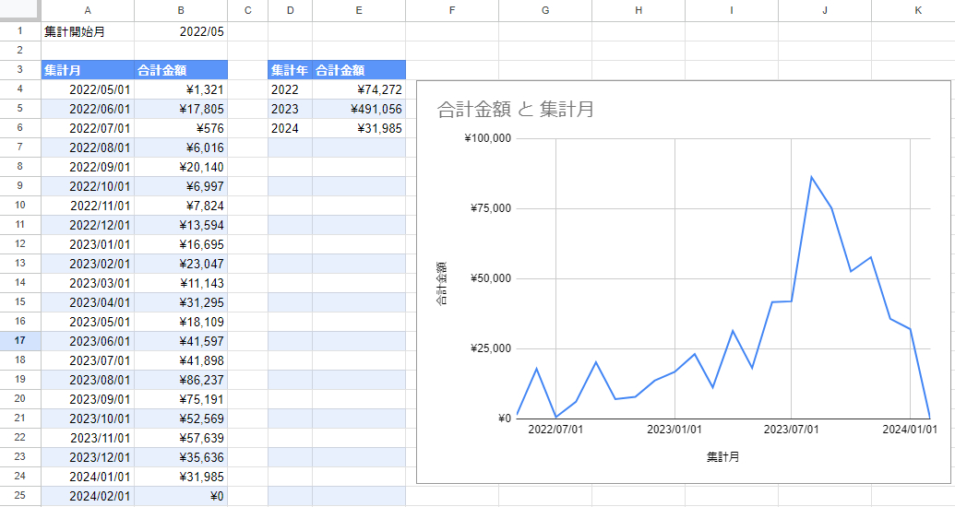955x507 pixels.
Task: Select cell A1 labeled 集計開始月
Action: [x=88, y=31]
